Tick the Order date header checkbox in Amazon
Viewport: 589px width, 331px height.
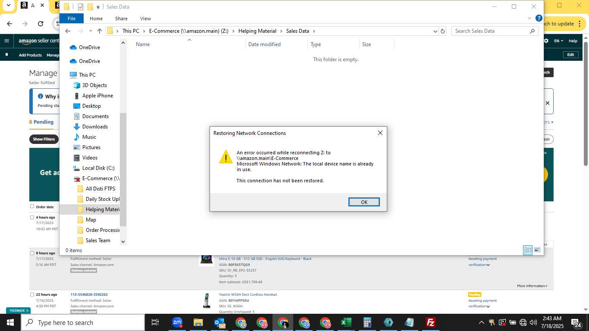[x=32, y=206]
